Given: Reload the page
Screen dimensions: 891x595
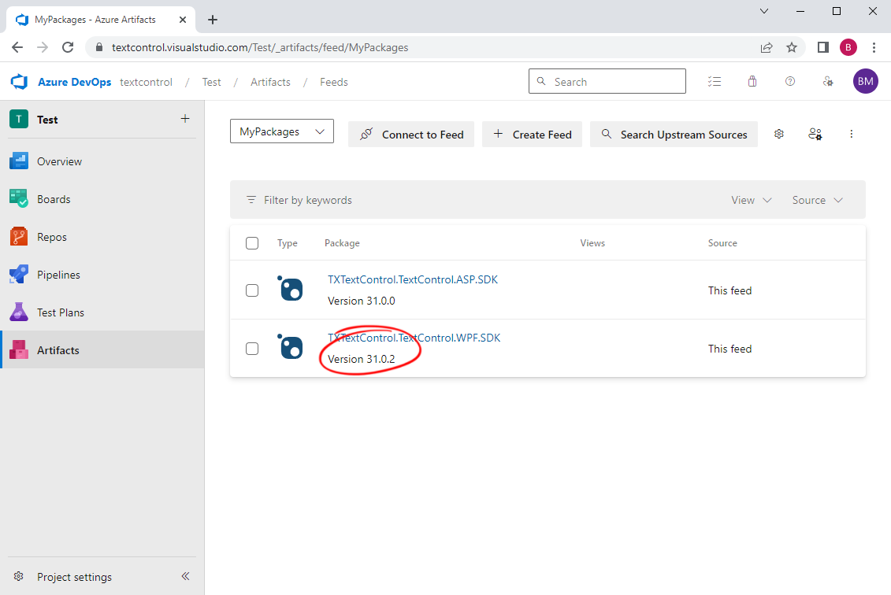Looking at the screenshot, I should click(x=68, y=47).
